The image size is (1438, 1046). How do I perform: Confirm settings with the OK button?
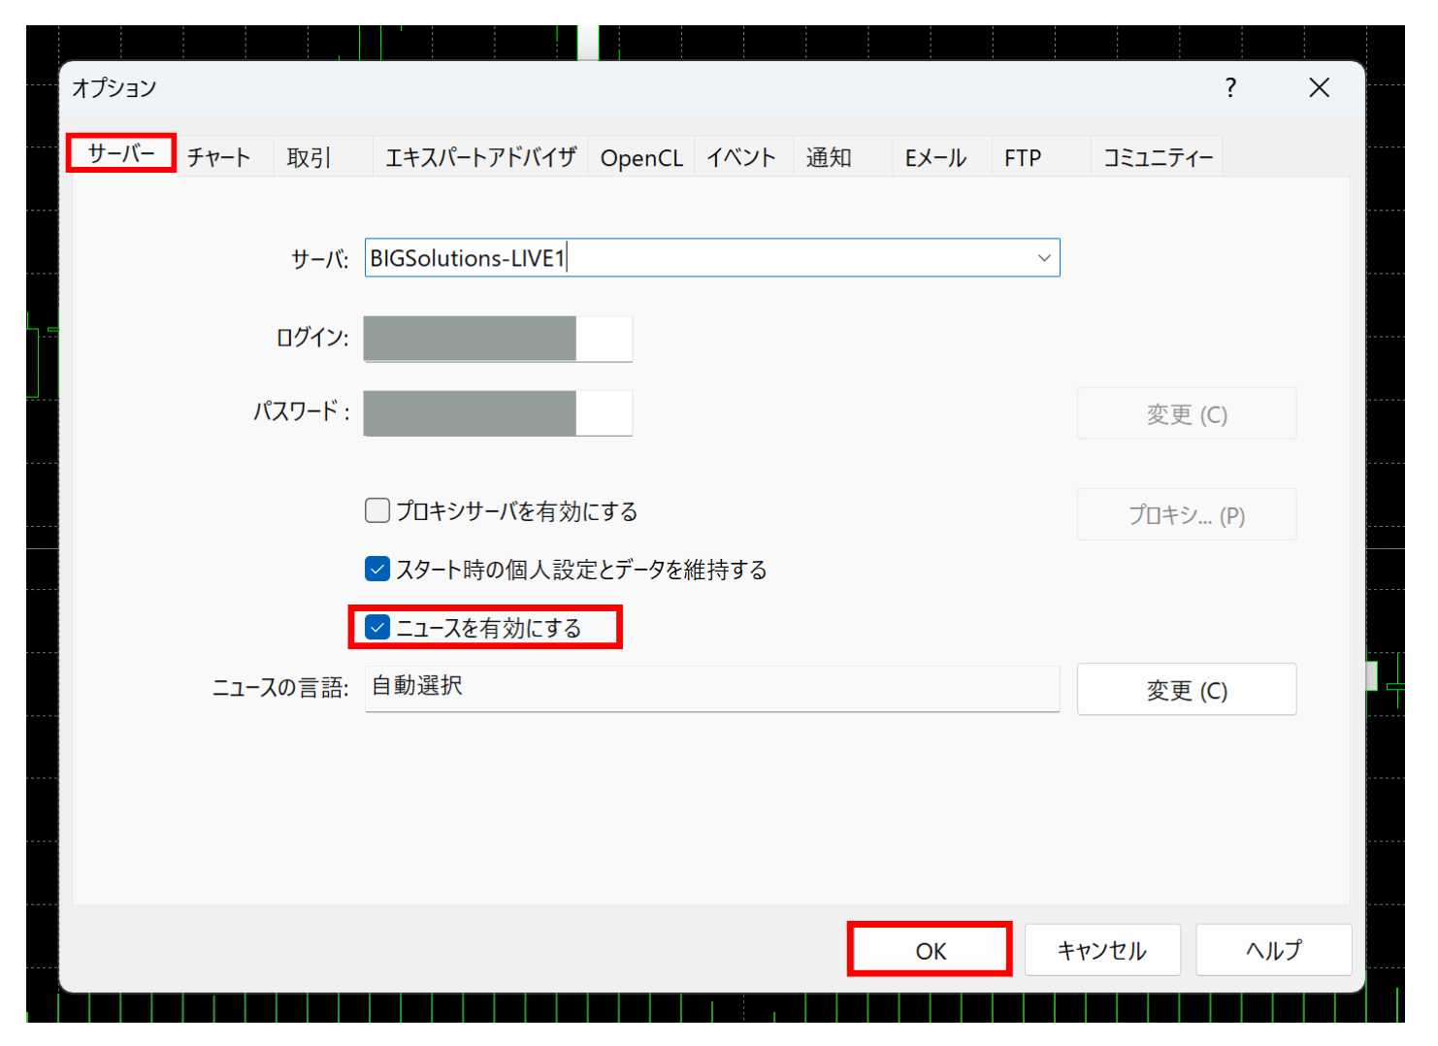click(x=930, y=950)
